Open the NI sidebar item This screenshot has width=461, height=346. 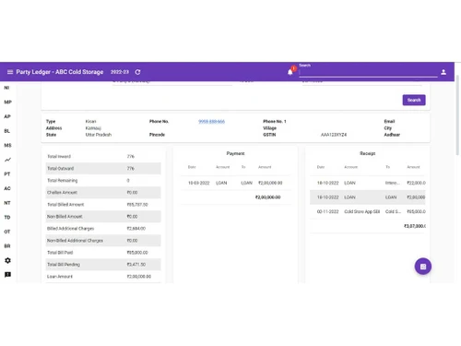[6, 88]
